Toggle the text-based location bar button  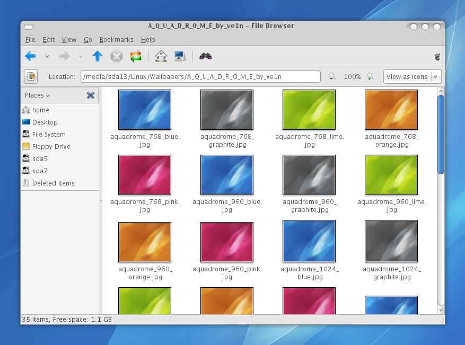[31, 76]
